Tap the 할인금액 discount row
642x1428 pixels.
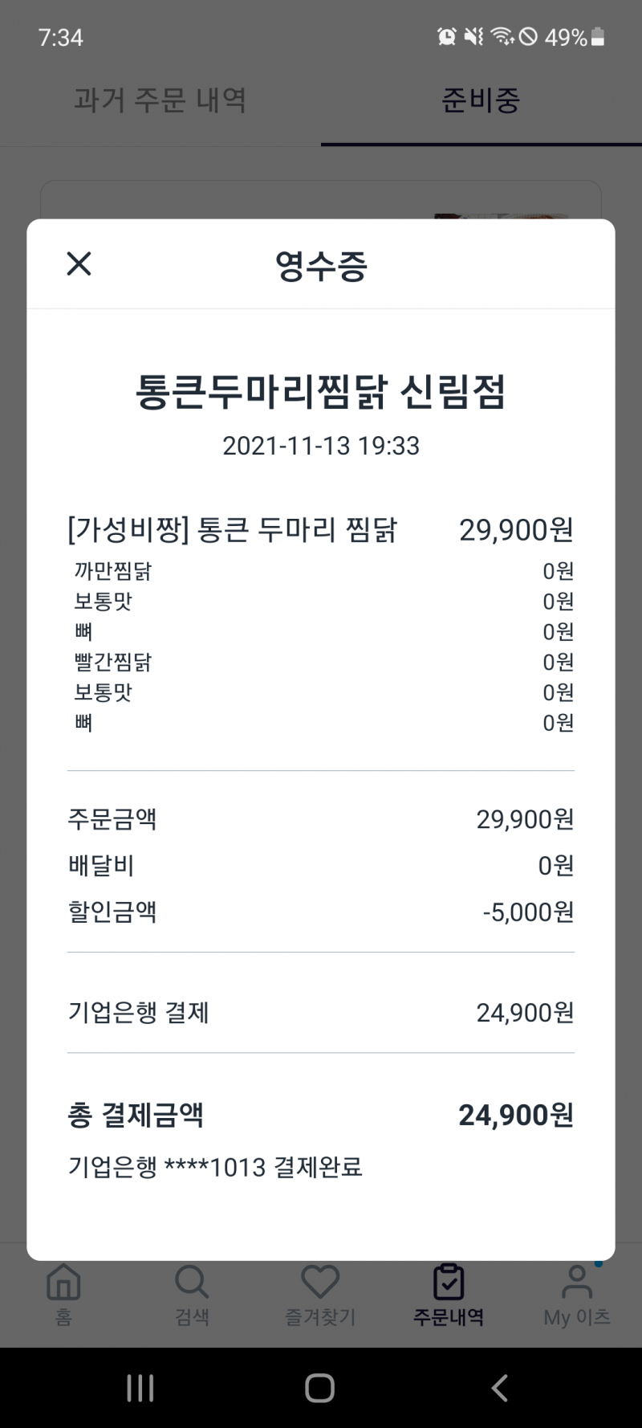(x=321, y=912)
